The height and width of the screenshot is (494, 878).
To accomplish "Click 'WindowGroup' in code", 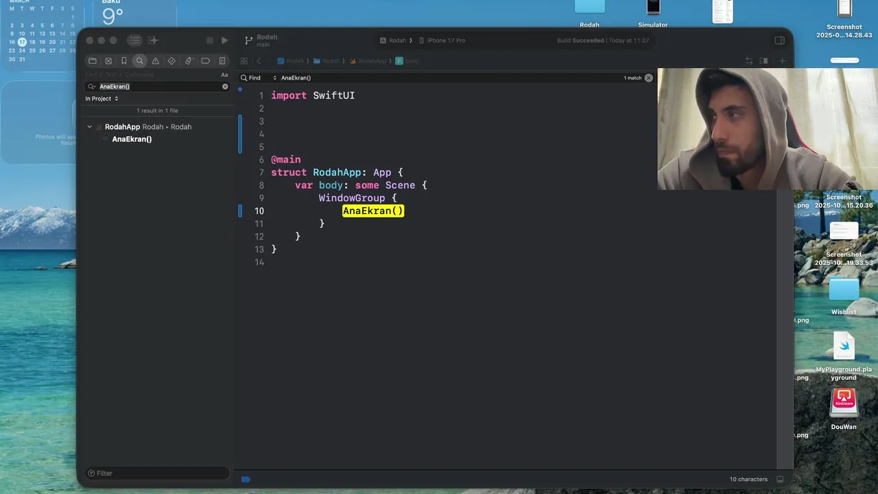I will coord(352,198).
